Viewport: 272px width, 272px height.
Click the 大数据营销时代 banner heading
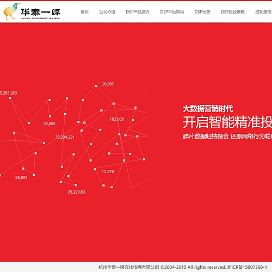(208, 109)
